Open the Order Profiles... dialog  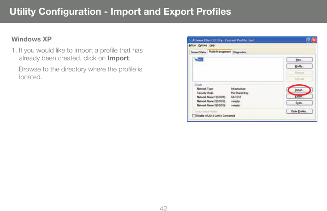(x=299, y=111)
